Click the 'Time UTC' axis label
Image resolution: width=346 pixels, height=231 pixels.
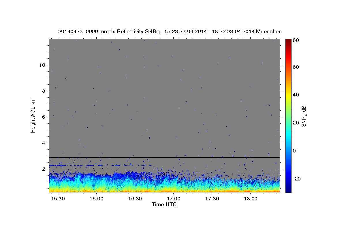point(164,204)
